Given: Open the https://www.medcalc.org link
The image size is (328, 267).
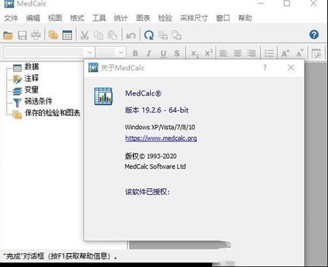Looking at the screenshot, I should pos(161,138).
